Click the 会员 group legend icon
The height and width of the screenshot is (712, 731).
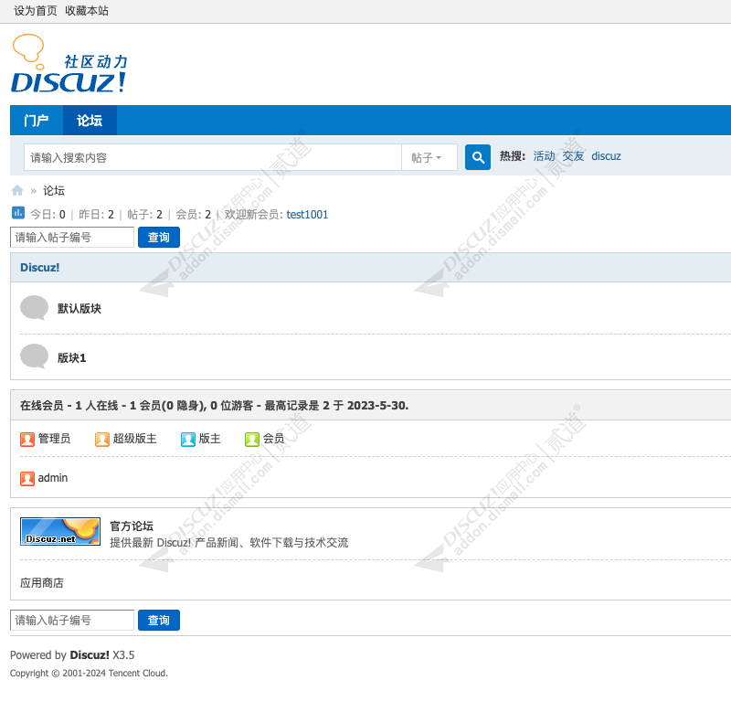[x=251, y=439]
